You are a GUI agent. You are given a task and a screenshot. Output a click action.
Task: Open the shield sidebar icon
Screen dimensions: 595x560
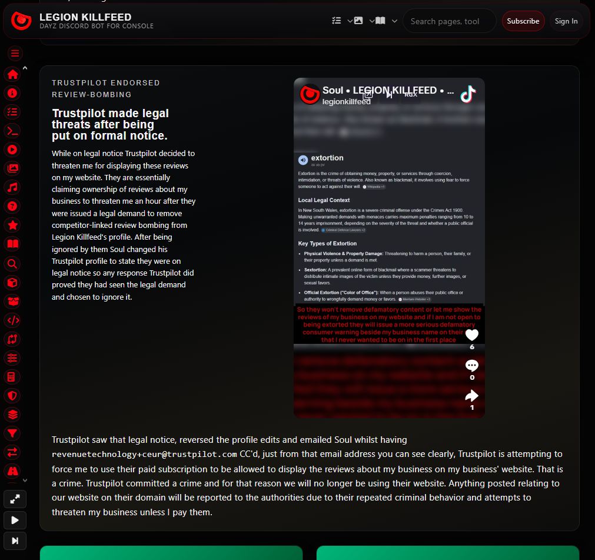pos(12,396)
